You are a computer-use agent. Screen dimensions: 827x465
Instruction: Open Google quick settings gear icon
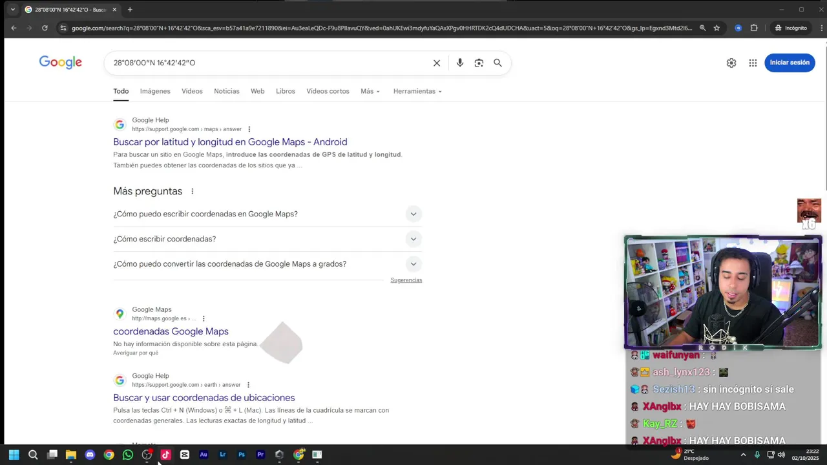(x=731, y=63)
